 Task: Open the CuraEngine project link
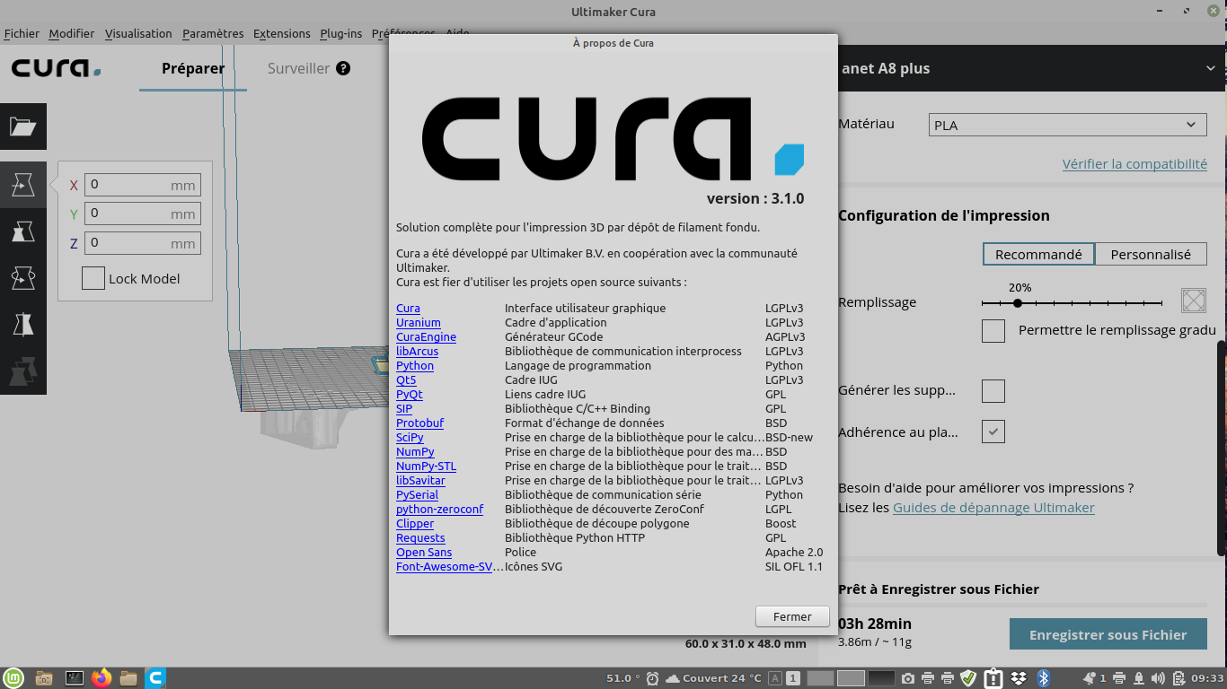coord(427,337)
